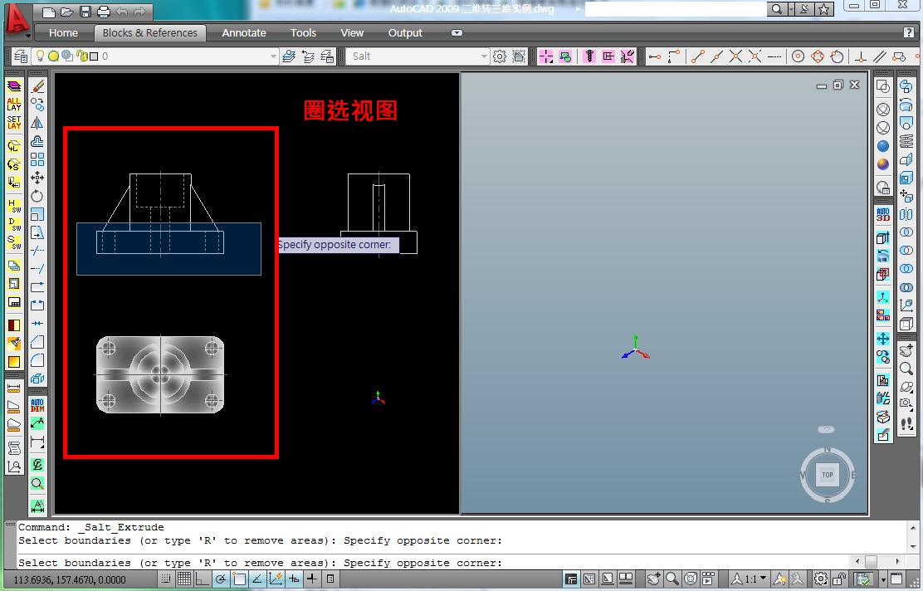Click coordinates readout 113.6936, 157.4670
This screenshot has height=591, width=923.
click(x=70, y=580)
